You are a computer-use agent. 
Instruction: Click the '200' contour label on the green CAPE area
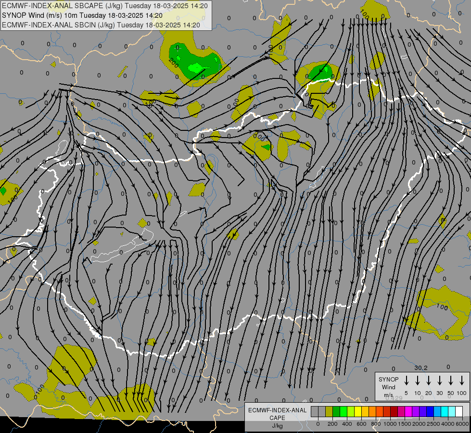tap(174, 63)
